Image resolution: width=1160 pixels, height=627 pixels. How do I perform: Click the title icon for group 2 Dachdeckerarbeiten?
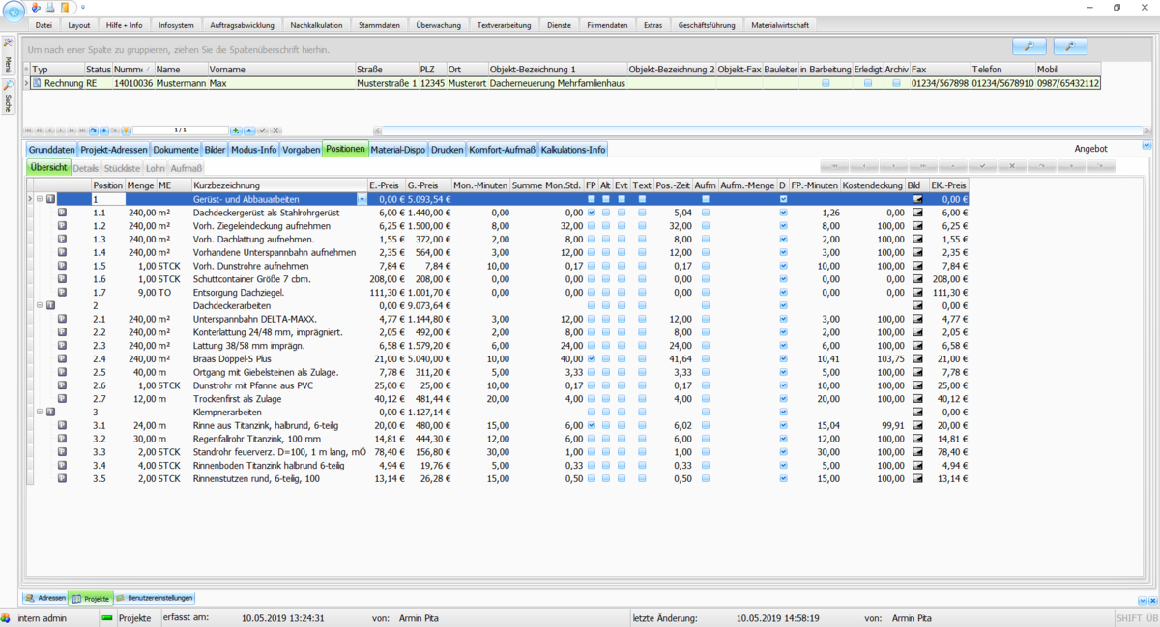50,305
